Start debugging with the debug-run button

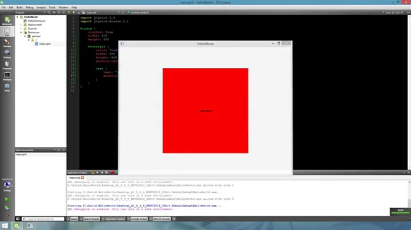point(7,208)
